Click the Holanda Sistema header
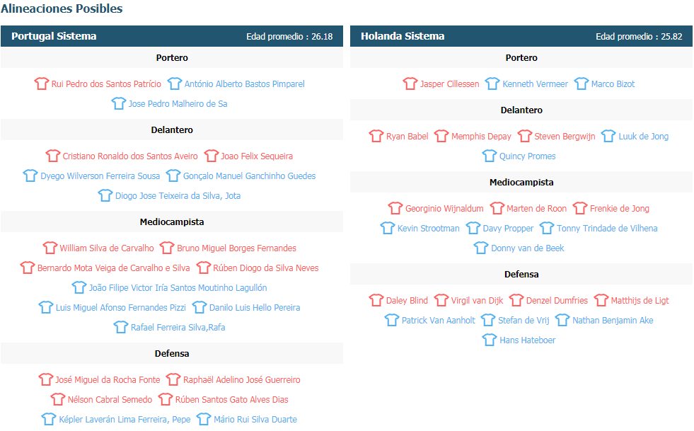This screenshot has width=694, height=431. coord(521,36)
